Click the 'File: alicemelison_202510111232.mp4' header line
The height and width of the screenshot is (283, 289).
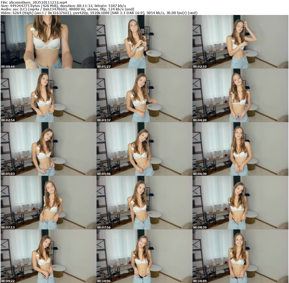pos(34,2)
